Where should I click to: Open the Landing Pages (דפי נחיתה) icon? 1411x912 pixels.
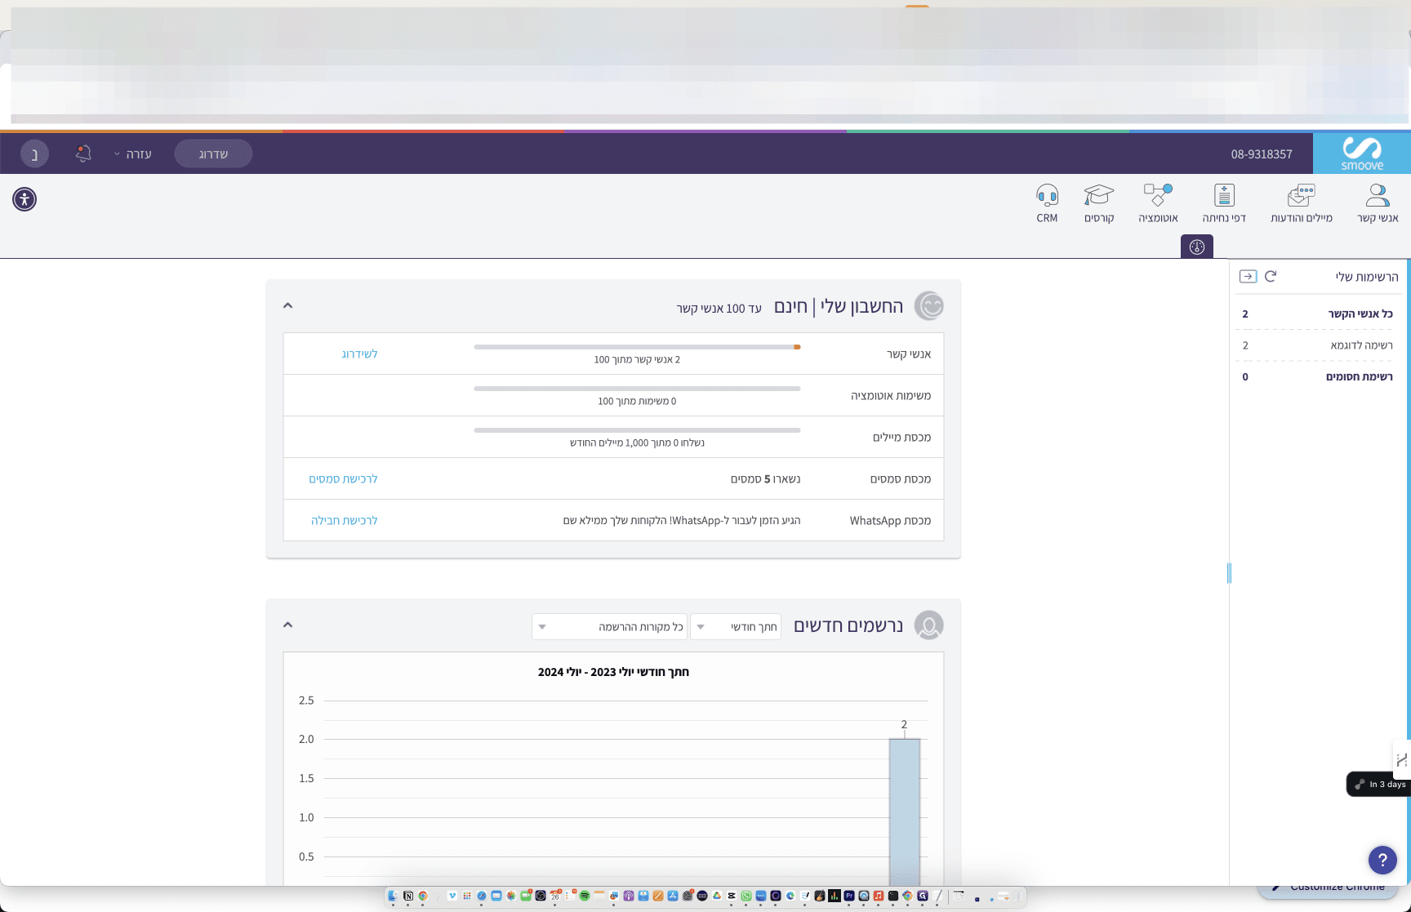pos(1224,203)
